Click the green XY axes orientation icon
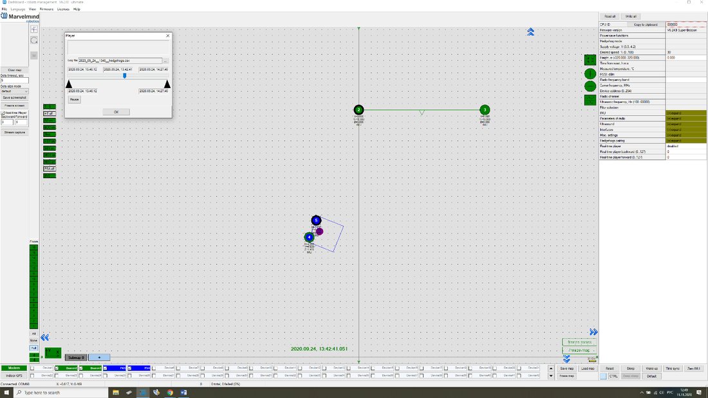 click(52, 352)
